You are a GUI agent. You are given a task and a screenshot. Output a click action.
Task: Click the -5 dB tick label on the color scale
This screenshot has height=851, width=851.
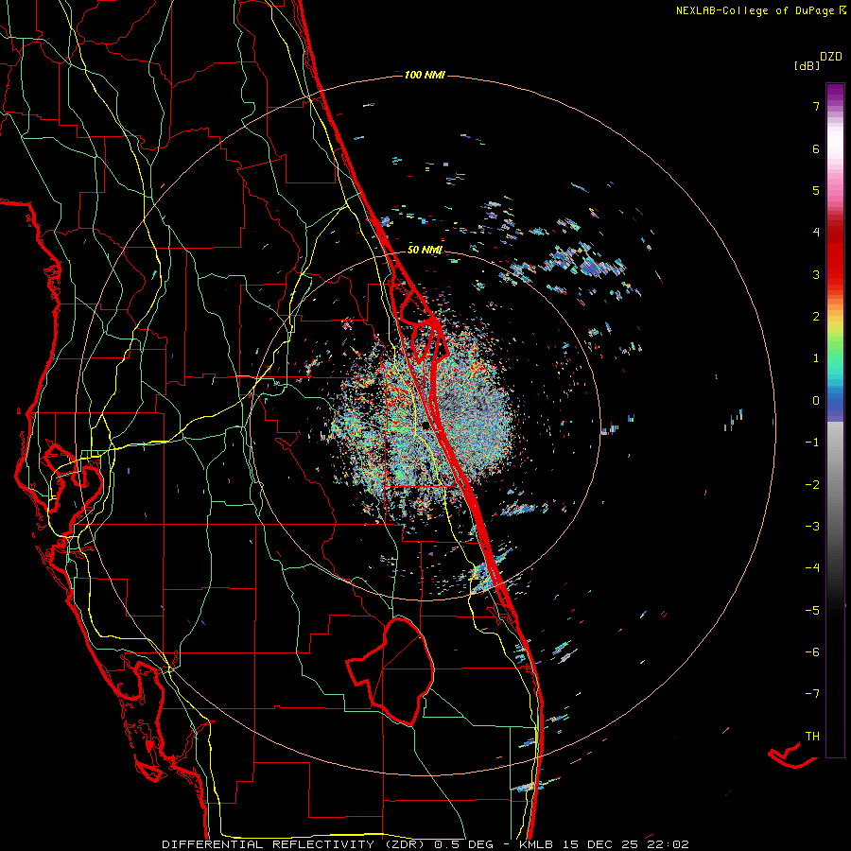tap(812, 611)
